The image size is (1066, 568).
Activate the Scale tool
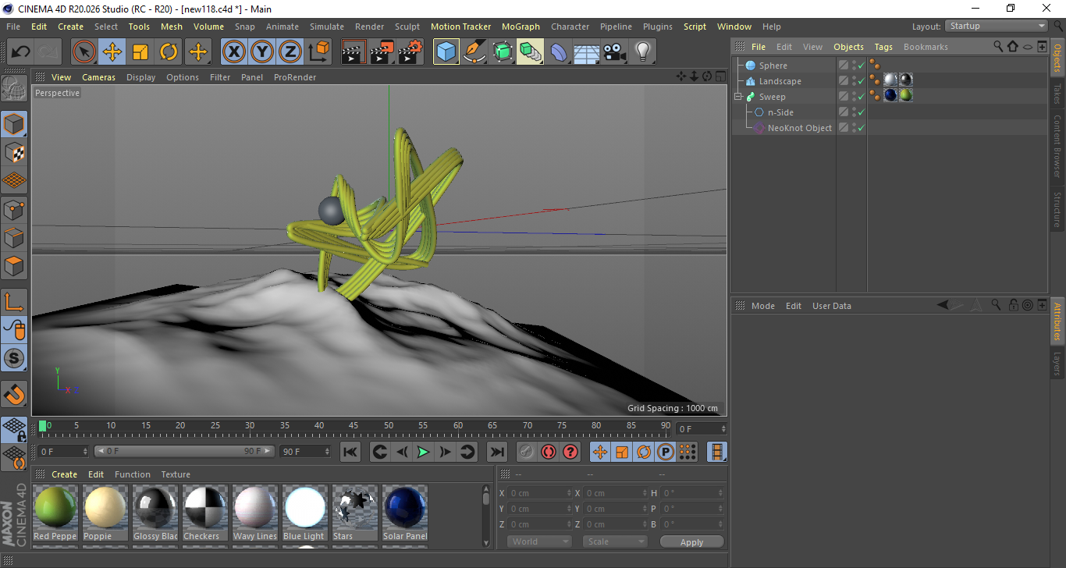click(140, 52)
